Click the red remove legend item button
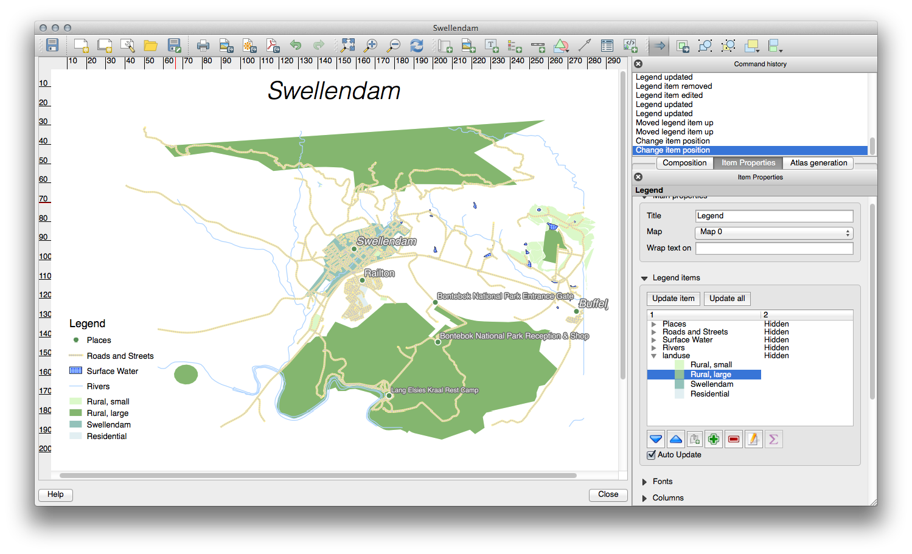Viewport: 912px width, 554px height. coord(734,439)
